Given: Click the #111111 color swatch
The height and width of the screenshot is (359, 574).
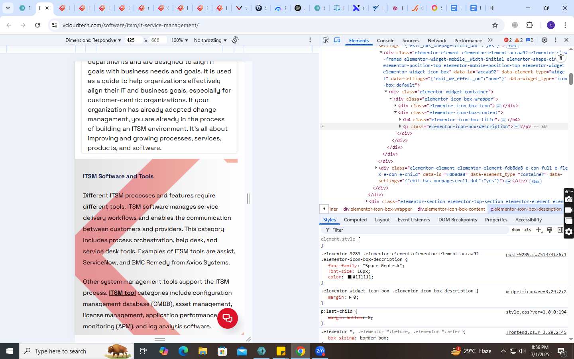Looking at the screenshot, I should click(350, 277).
